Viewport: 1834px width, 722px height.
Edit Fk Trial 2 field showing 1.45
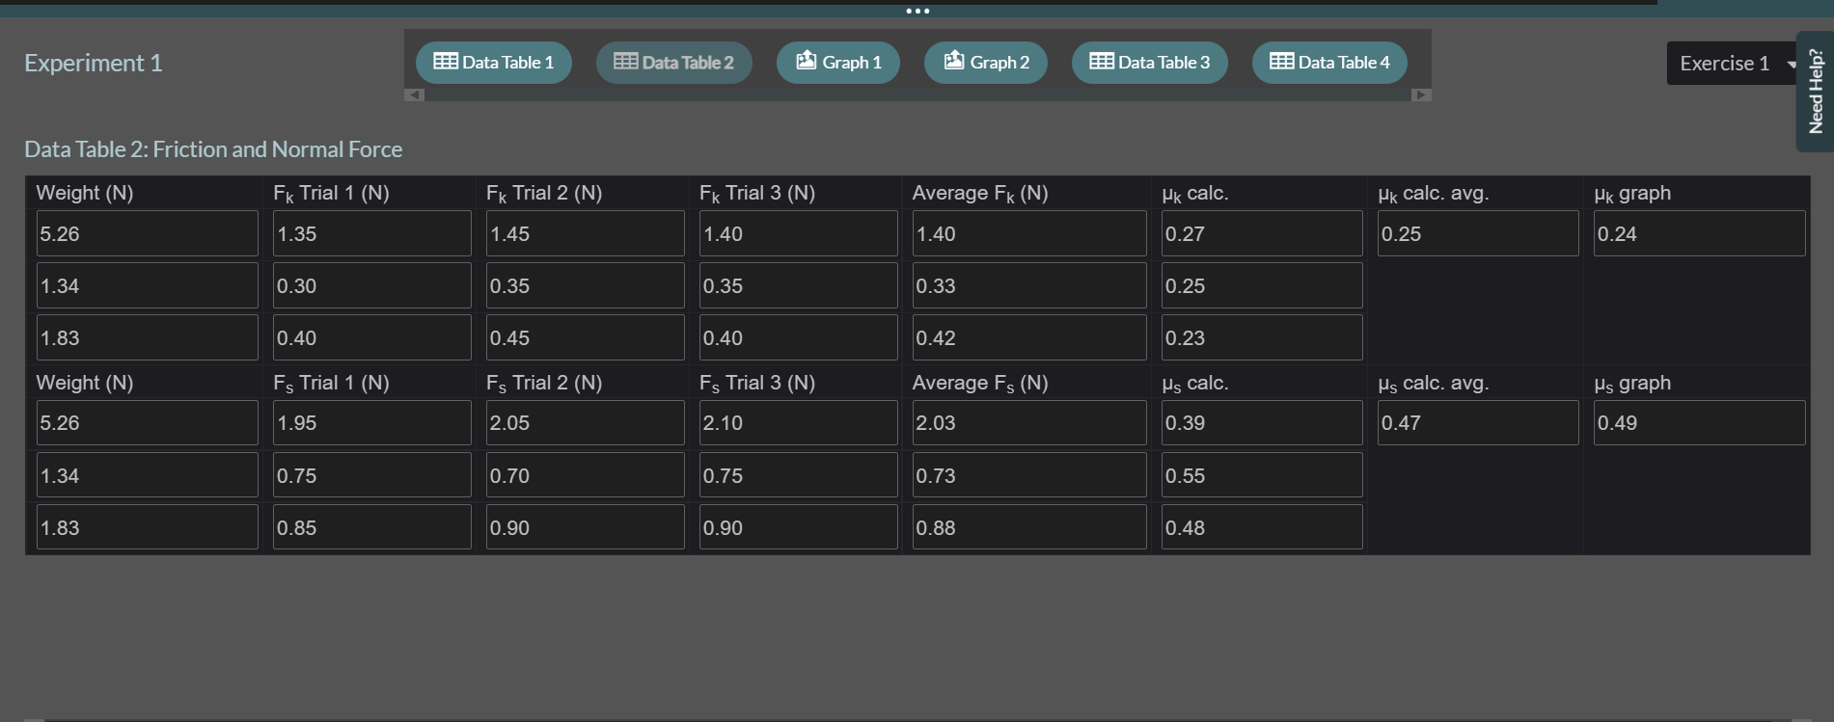(586, 234)
